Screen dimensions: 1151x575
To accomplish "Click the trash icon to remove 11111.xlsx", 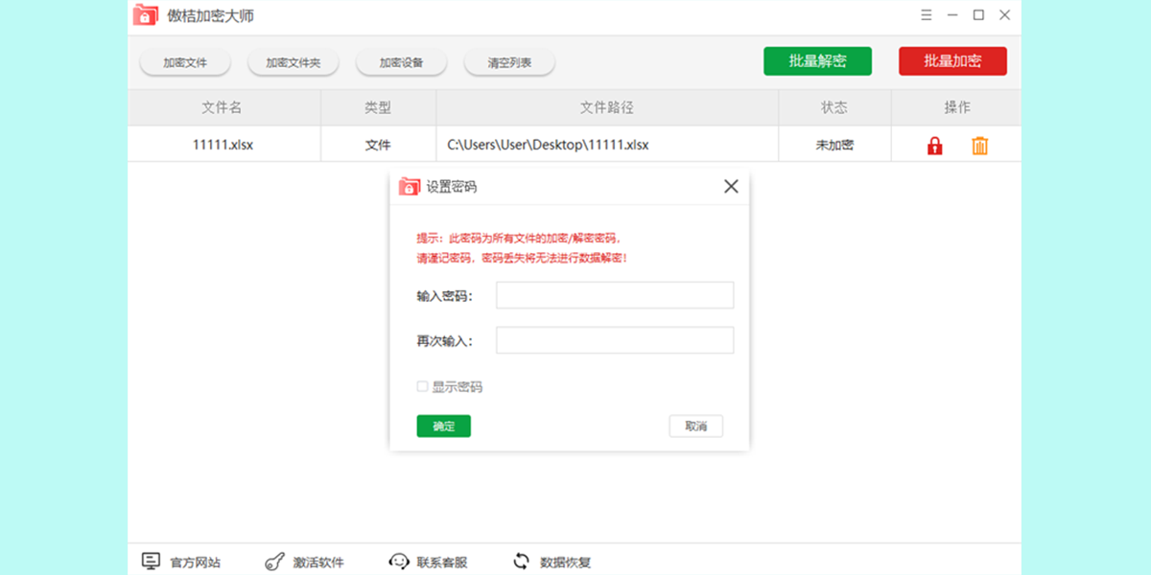I will coord(980,144).
